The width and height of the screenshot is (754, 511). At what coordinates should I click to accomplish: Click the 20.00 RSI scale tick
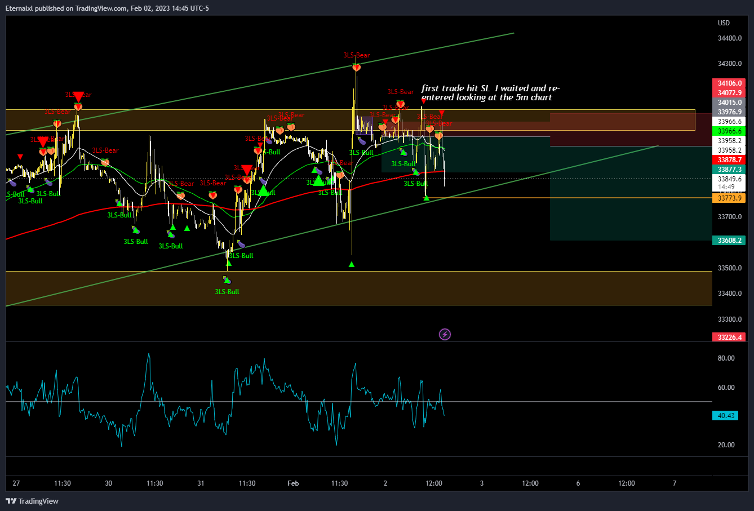tap(726, 445)
